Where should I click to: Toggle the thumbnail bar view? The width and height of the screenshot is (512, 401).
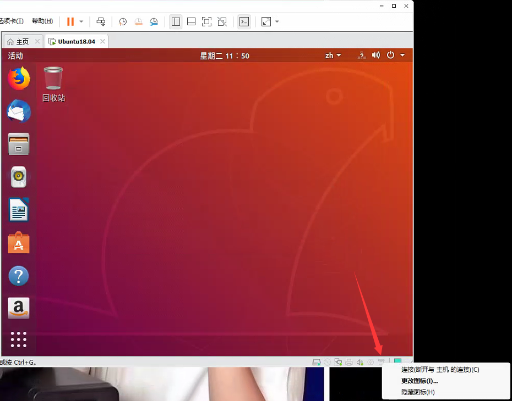tap(191, 21)
